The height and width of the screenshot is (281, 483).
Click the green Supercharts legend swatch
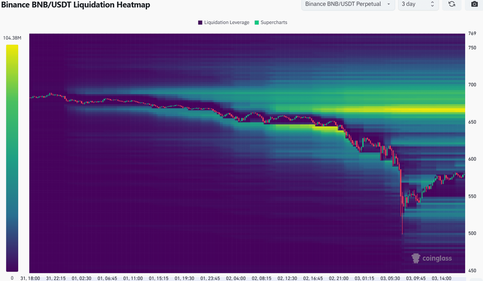(257, 22)
